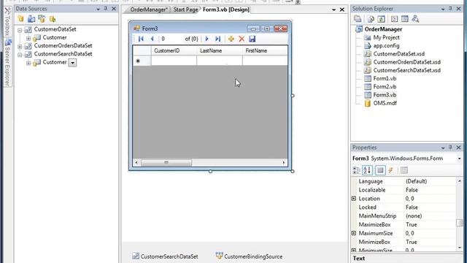The width and height of the screenshot is (467, 263).
Task: Click the third icon in Data Sources toolbar
Action: 42,19
